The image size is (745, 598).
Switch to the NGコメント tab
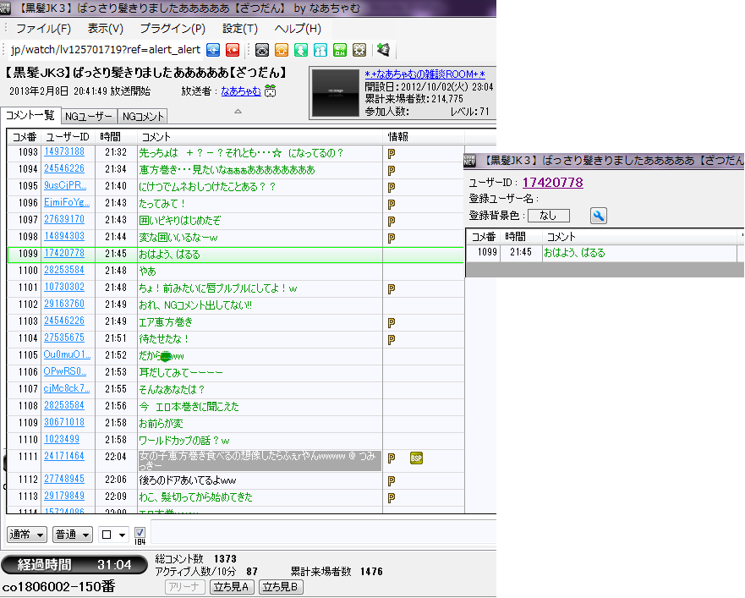[143, 117]
